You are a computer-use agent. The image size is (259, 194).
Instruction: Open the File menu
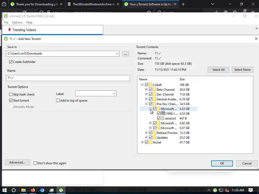[6, 22]
